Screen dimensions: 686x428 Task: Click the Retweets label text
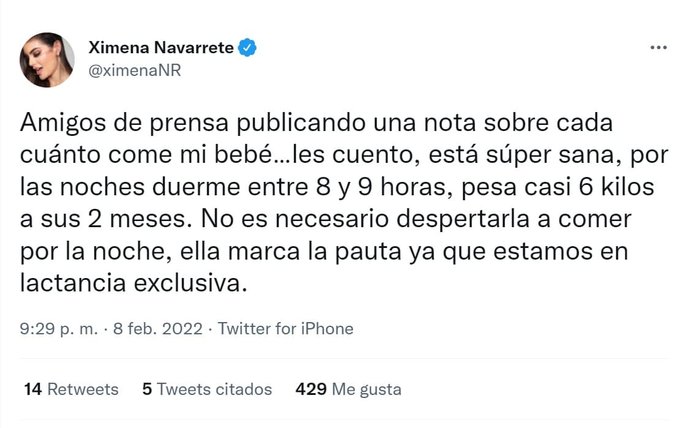click(85, 389)
